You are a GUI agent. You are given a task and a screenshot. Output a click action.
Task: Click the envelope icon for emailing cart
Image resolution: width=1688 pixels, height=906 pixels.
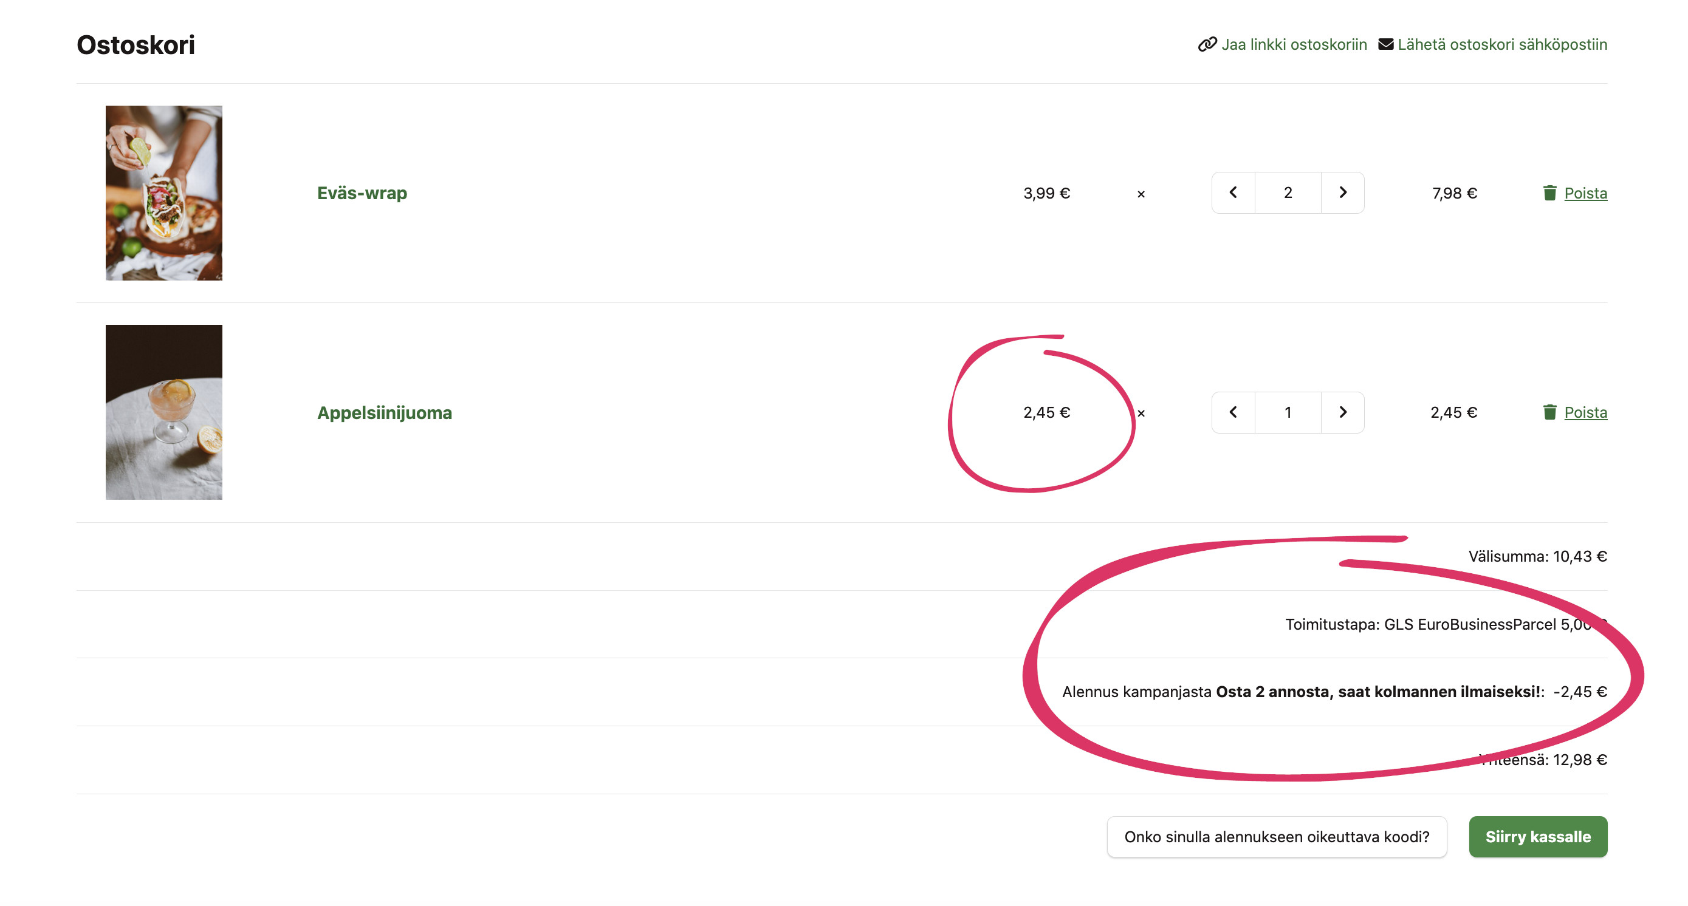[1385, 44]
